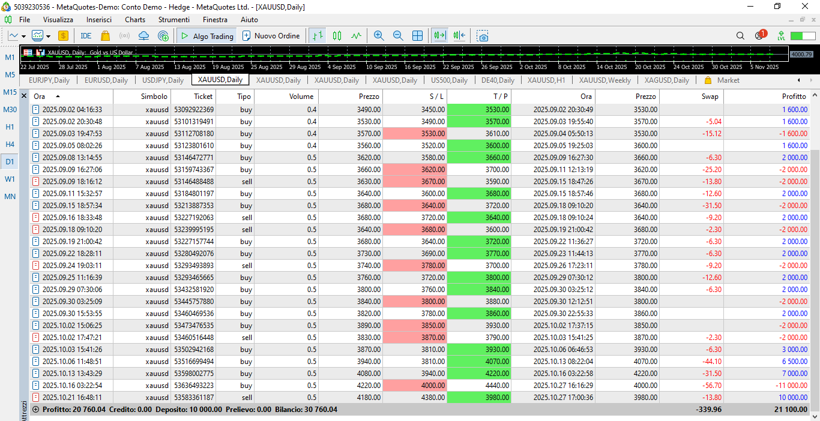The width and height of the screenshot is (820, 421).
Task: Toggle chart auto-scroll to latest bar
Action: 440,36
